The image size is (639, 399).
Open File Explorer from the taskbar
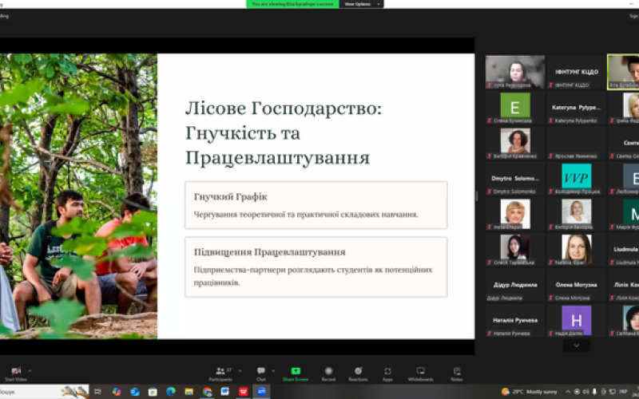(x=189, y=392)
